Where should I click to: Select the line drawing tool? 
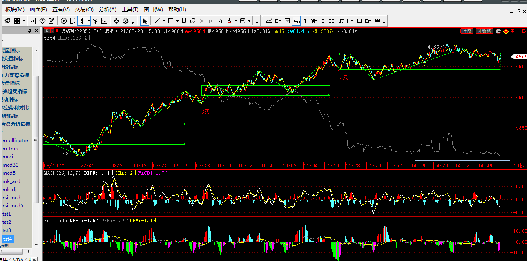157,21
